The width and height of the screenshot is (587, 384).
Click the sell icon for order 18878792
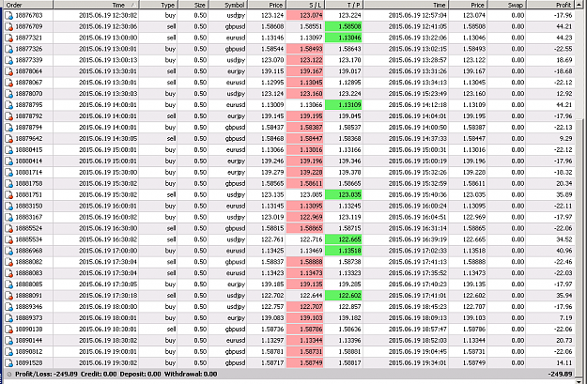tap(8, 116)
